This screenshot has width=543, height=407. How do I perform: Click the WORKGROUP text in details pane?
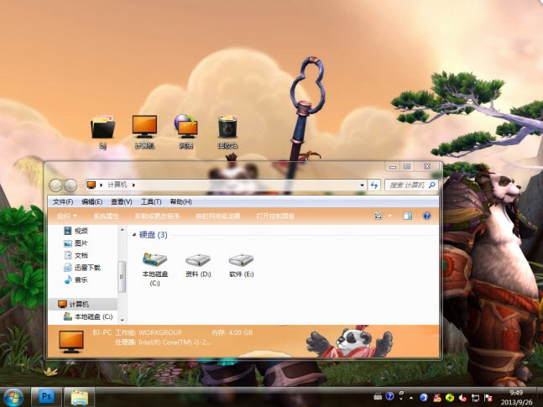click(x=160, y=332)
